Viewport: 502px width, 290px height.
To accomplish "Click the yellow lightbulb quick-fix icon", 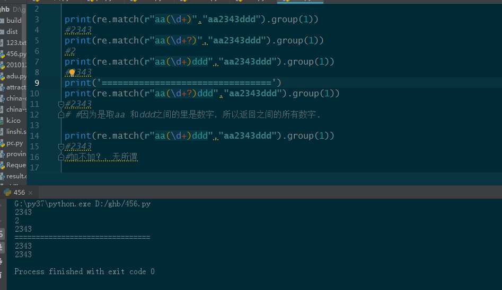I will point(72,72).
